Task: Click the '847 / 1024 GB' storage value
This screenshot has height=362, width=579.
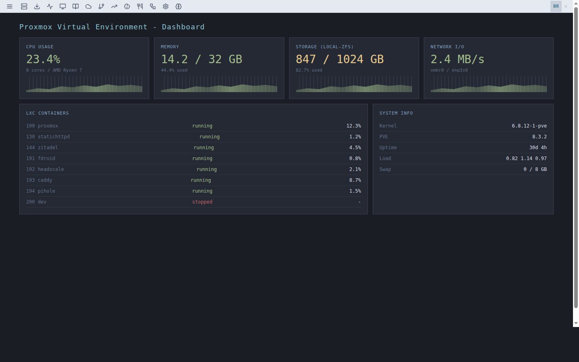Action: pyautogui.click(x=340, y=59)
